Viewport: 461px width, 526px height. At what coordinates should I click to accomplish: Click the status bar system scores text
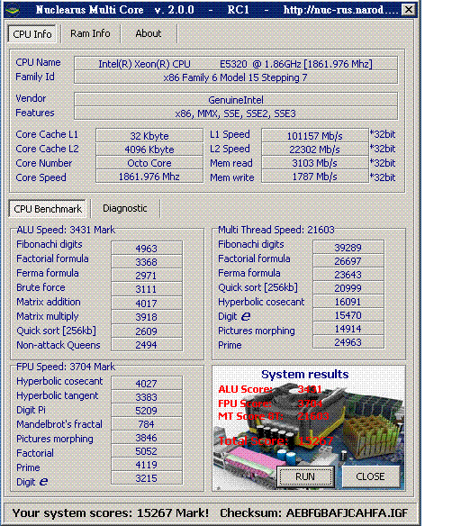(111, 512)
